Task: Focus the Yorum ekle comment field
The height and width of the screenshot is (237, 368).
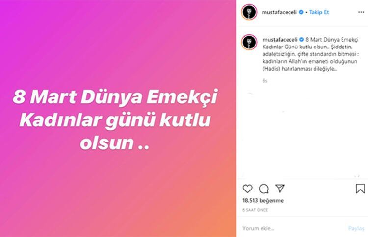Action: pos(293,228)
